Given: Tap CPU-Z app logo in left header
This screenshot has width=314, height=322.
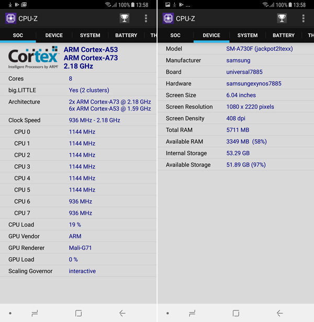Looking at the screenshot, I should 10,18.
